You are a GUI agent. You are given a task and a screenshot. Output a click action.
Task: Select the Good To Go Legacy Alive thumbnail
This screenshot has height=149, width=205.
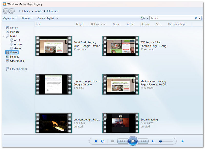coord(54,46)
